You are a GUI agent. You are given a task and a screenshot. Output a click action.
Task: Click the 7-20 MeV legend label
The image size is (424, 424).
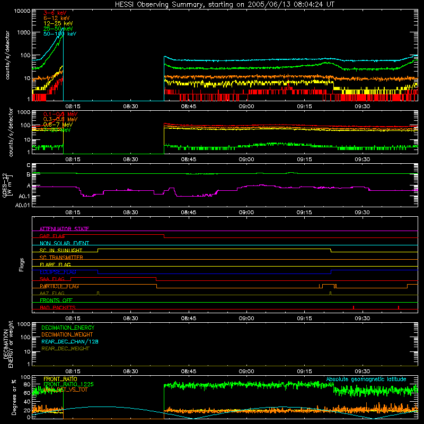coord(57,130)
